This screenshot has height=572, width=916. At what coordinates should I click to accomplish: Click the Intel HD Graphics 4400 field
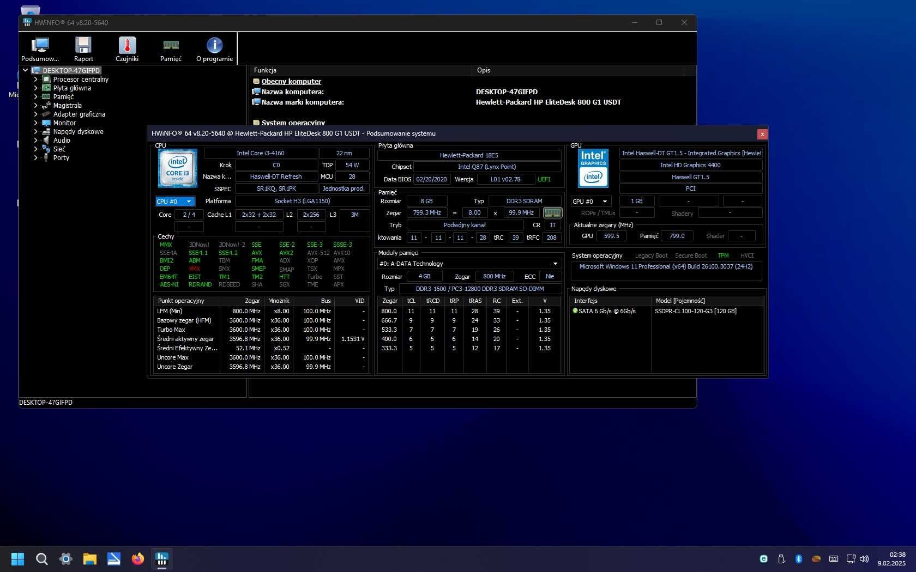pos(690,165)
